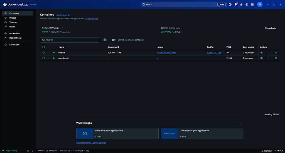The width and height of the screenshot is (285, 153).
Task: Click the container ID b9c7bef351b3
Action: [x=114, y=53]
